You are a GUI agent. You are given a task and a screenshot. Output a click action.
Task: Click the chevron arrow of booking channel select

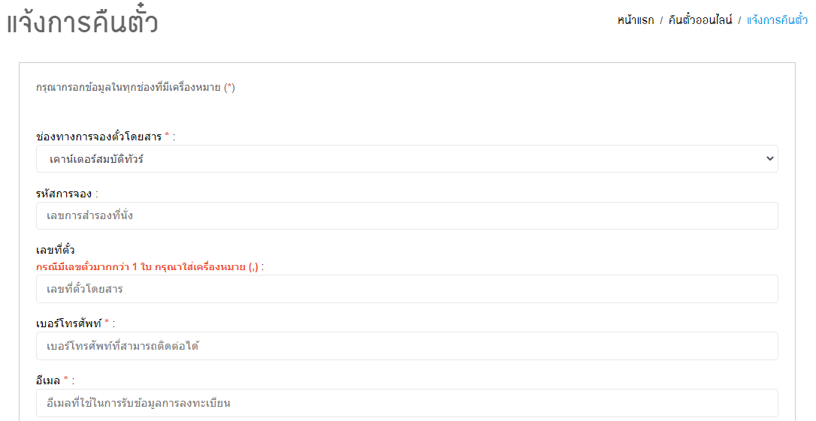click(x=769, y=158)
